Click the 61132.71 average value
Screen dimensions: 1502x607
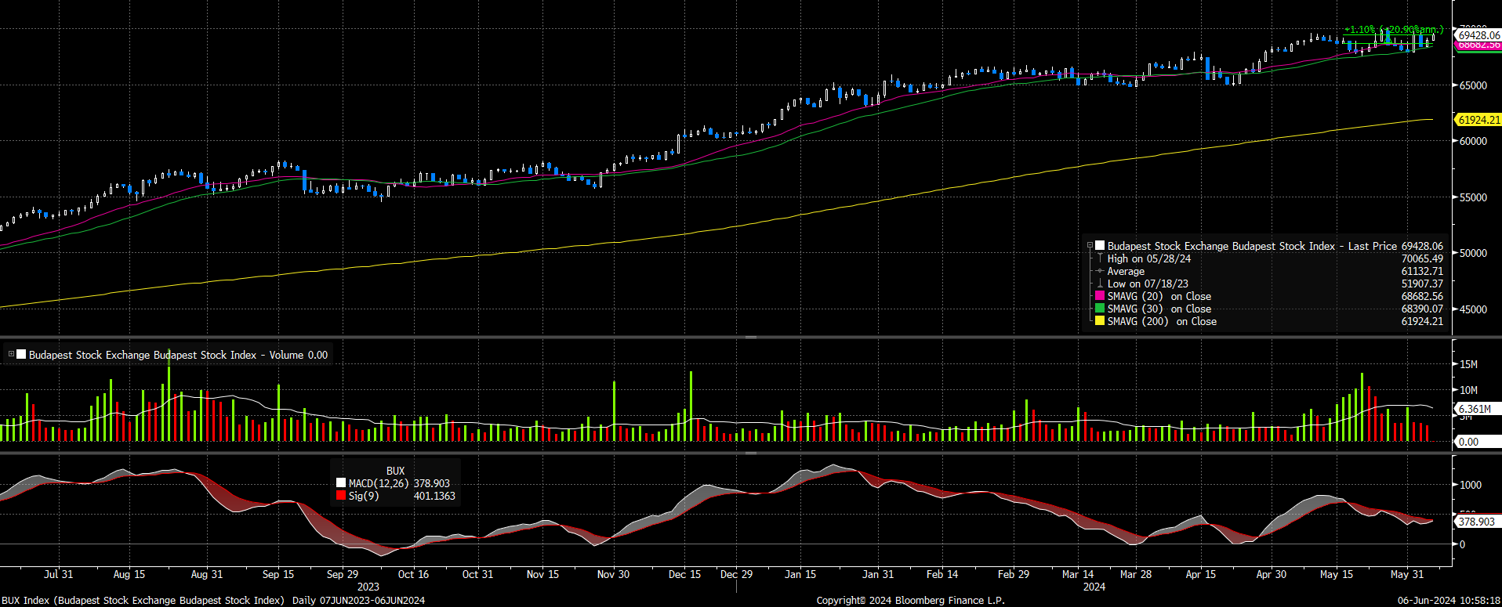click(1422, 271)
